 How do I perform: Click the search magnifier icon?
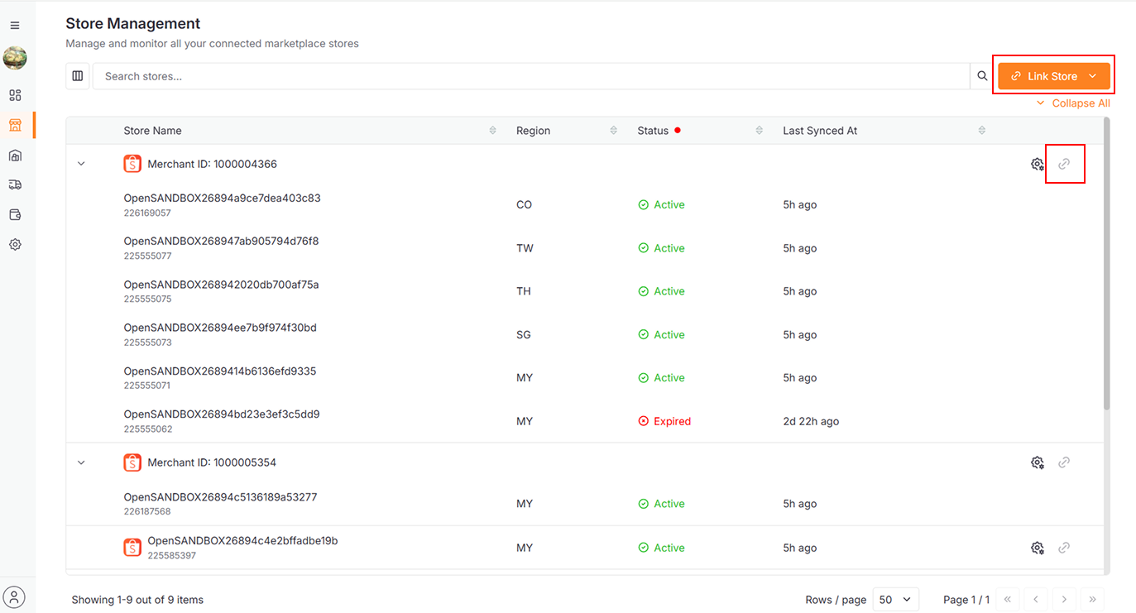(982, 76)
